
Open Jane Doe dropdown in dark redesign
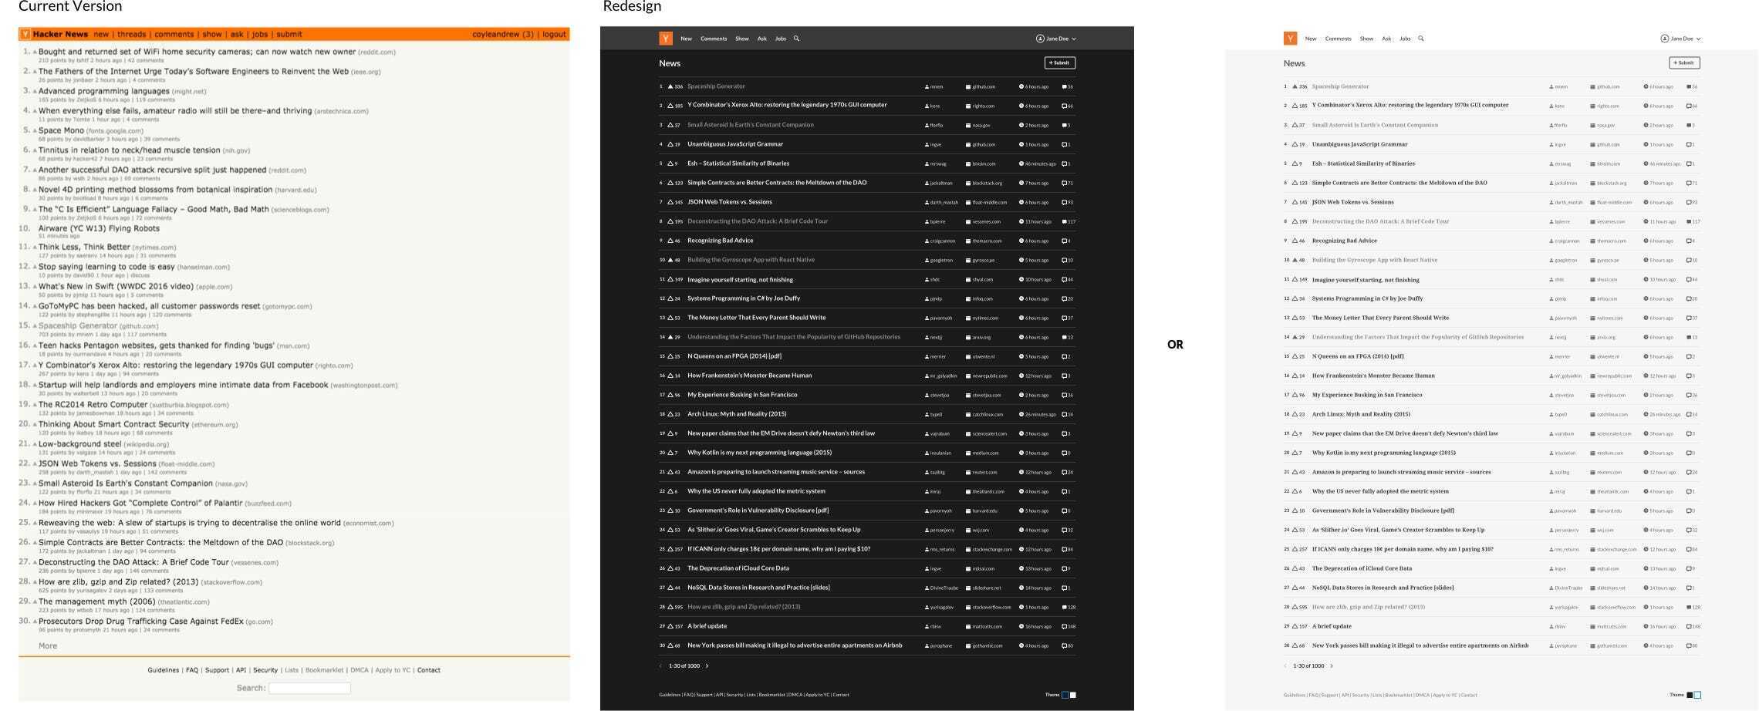(x=1056, y=39)
